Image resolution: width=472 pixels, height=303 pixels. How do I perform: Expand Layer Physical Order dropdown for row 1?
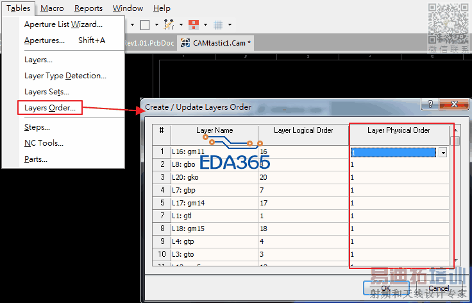[x=442, y=153]
